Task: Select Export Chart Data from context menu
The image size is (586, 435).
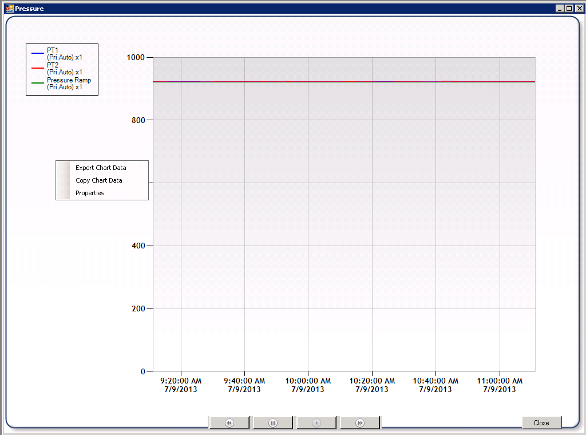Action: click(x=101, y=168)
